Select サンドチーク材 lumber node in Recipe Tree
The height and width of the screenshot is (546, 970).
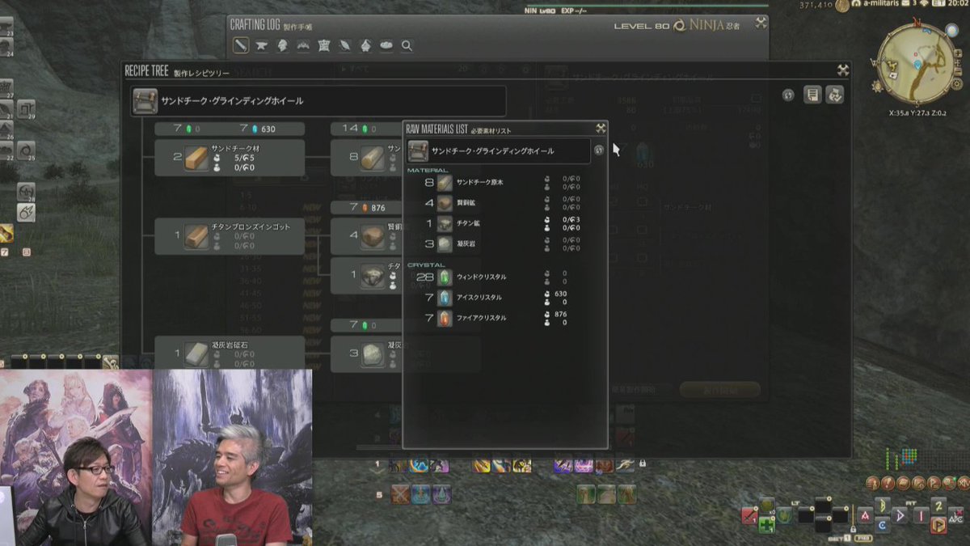[x=230, y=158]
